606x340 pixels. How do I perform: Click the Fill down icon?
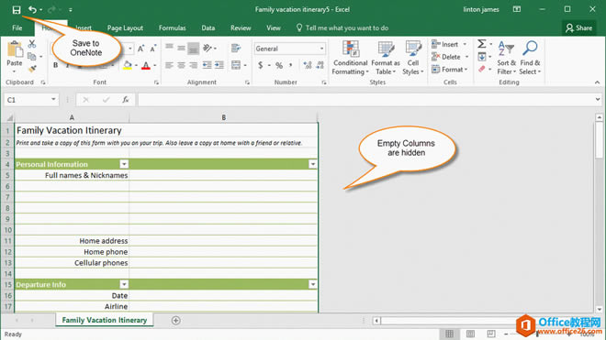pos(481,57)
